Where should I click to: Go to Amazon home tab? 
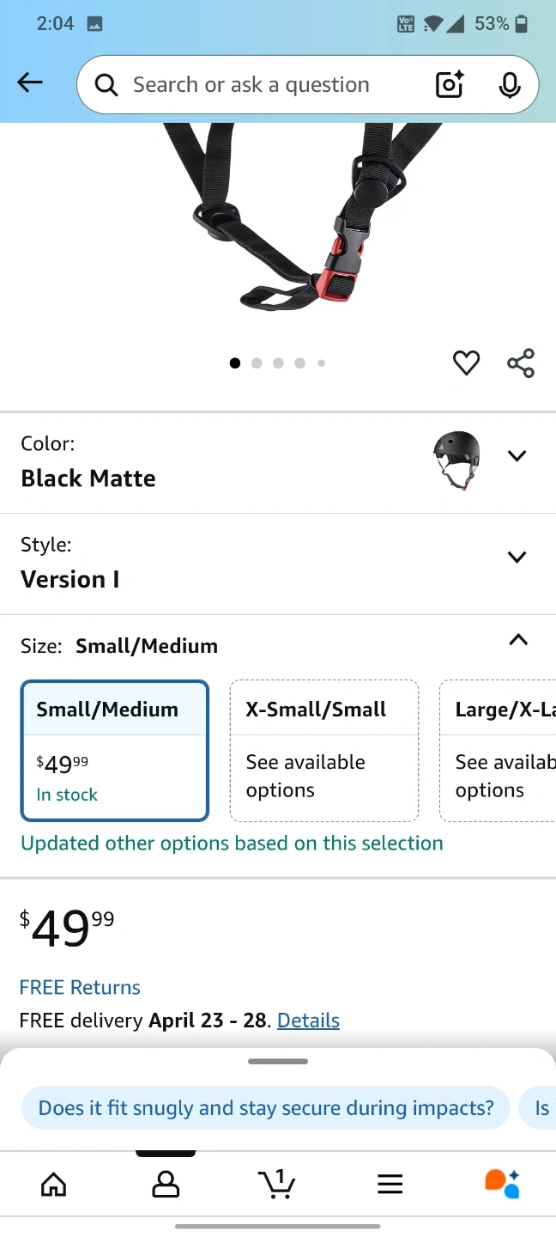53,1185
